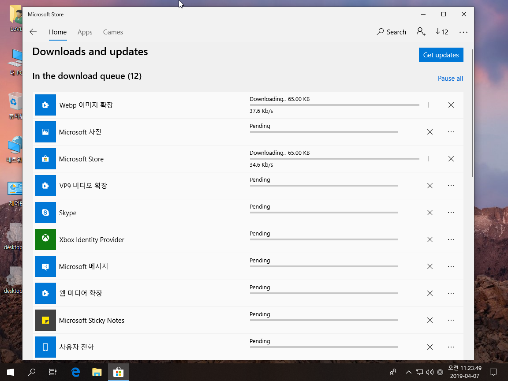Click the Get updates button
This screenshot has width=508, height=381.
(x=441, y=55)
